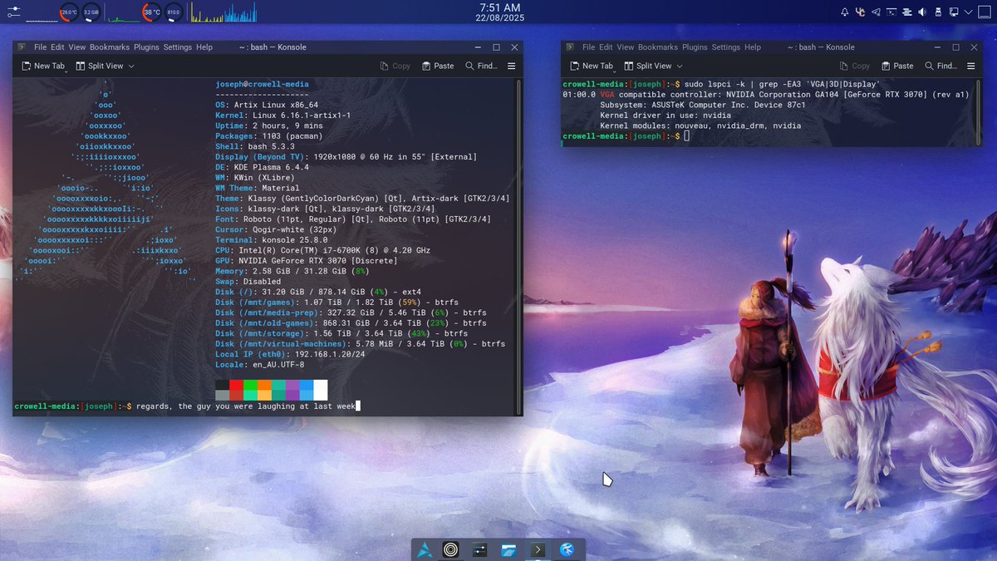Click the white color block in fastfetch output
The image size is (997, 561).
point(321,390)
